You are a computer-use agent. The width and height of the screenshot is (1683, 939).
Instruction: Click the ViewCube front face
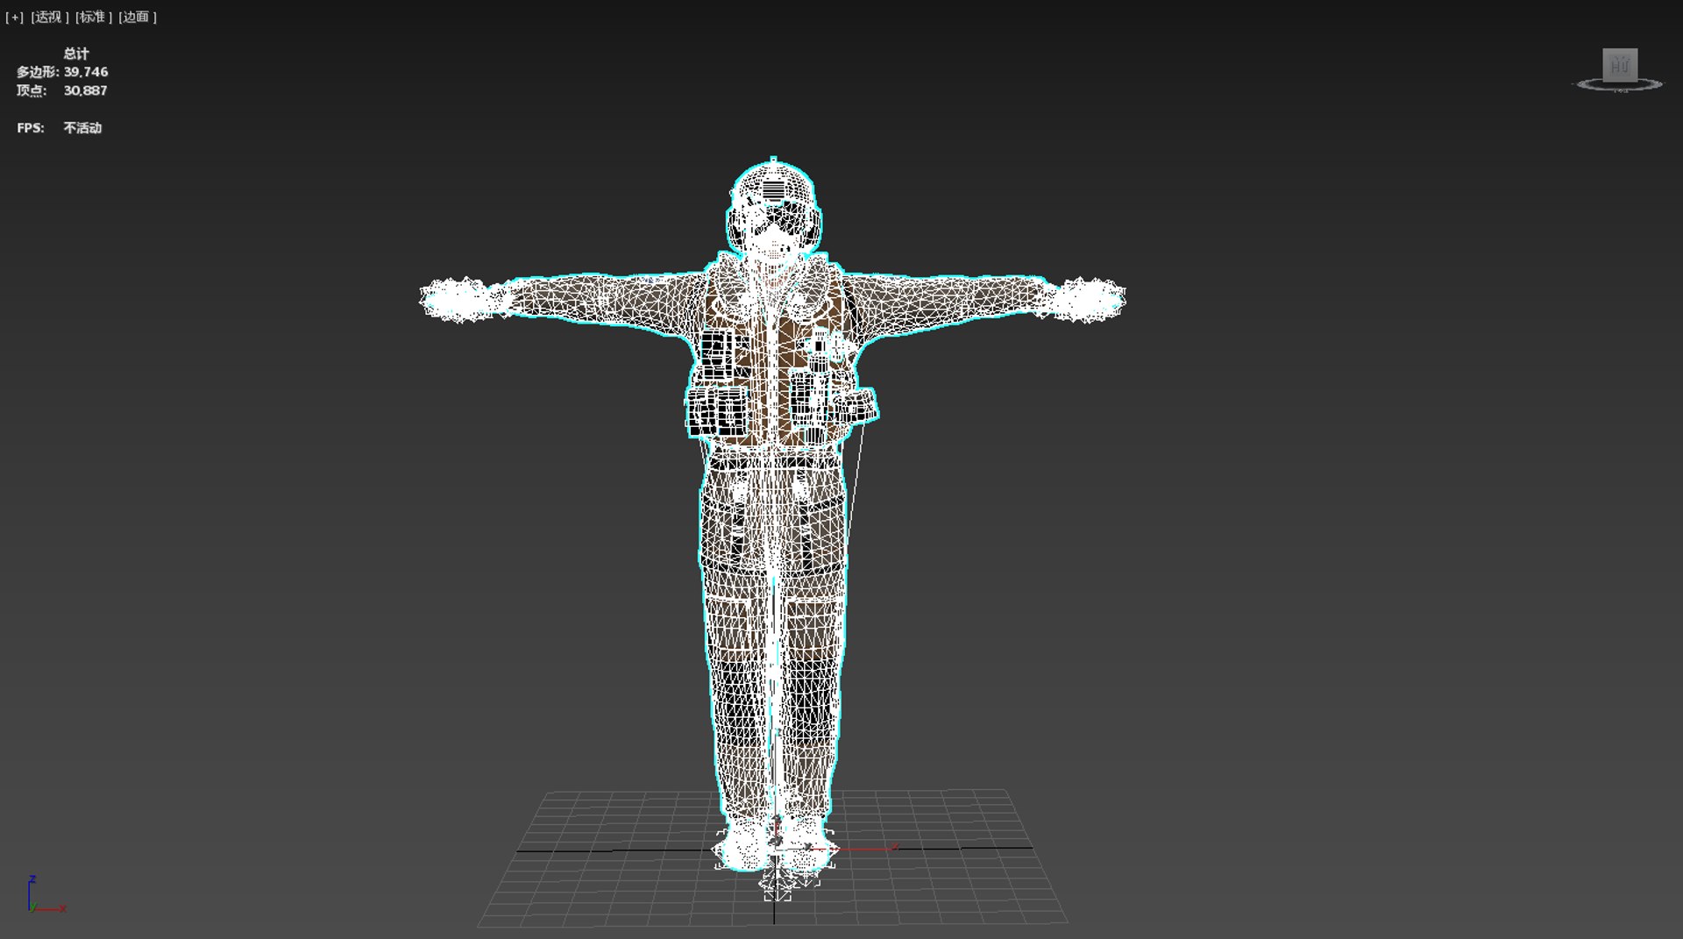[1620, 65]
